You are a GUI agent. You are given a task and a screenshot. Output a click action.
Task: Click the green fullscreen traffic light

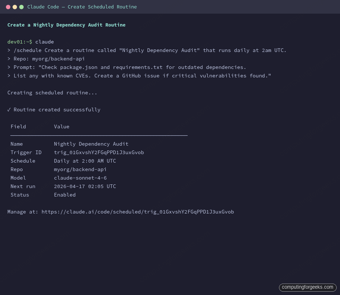pyautogui.click(x=21, y=7)
